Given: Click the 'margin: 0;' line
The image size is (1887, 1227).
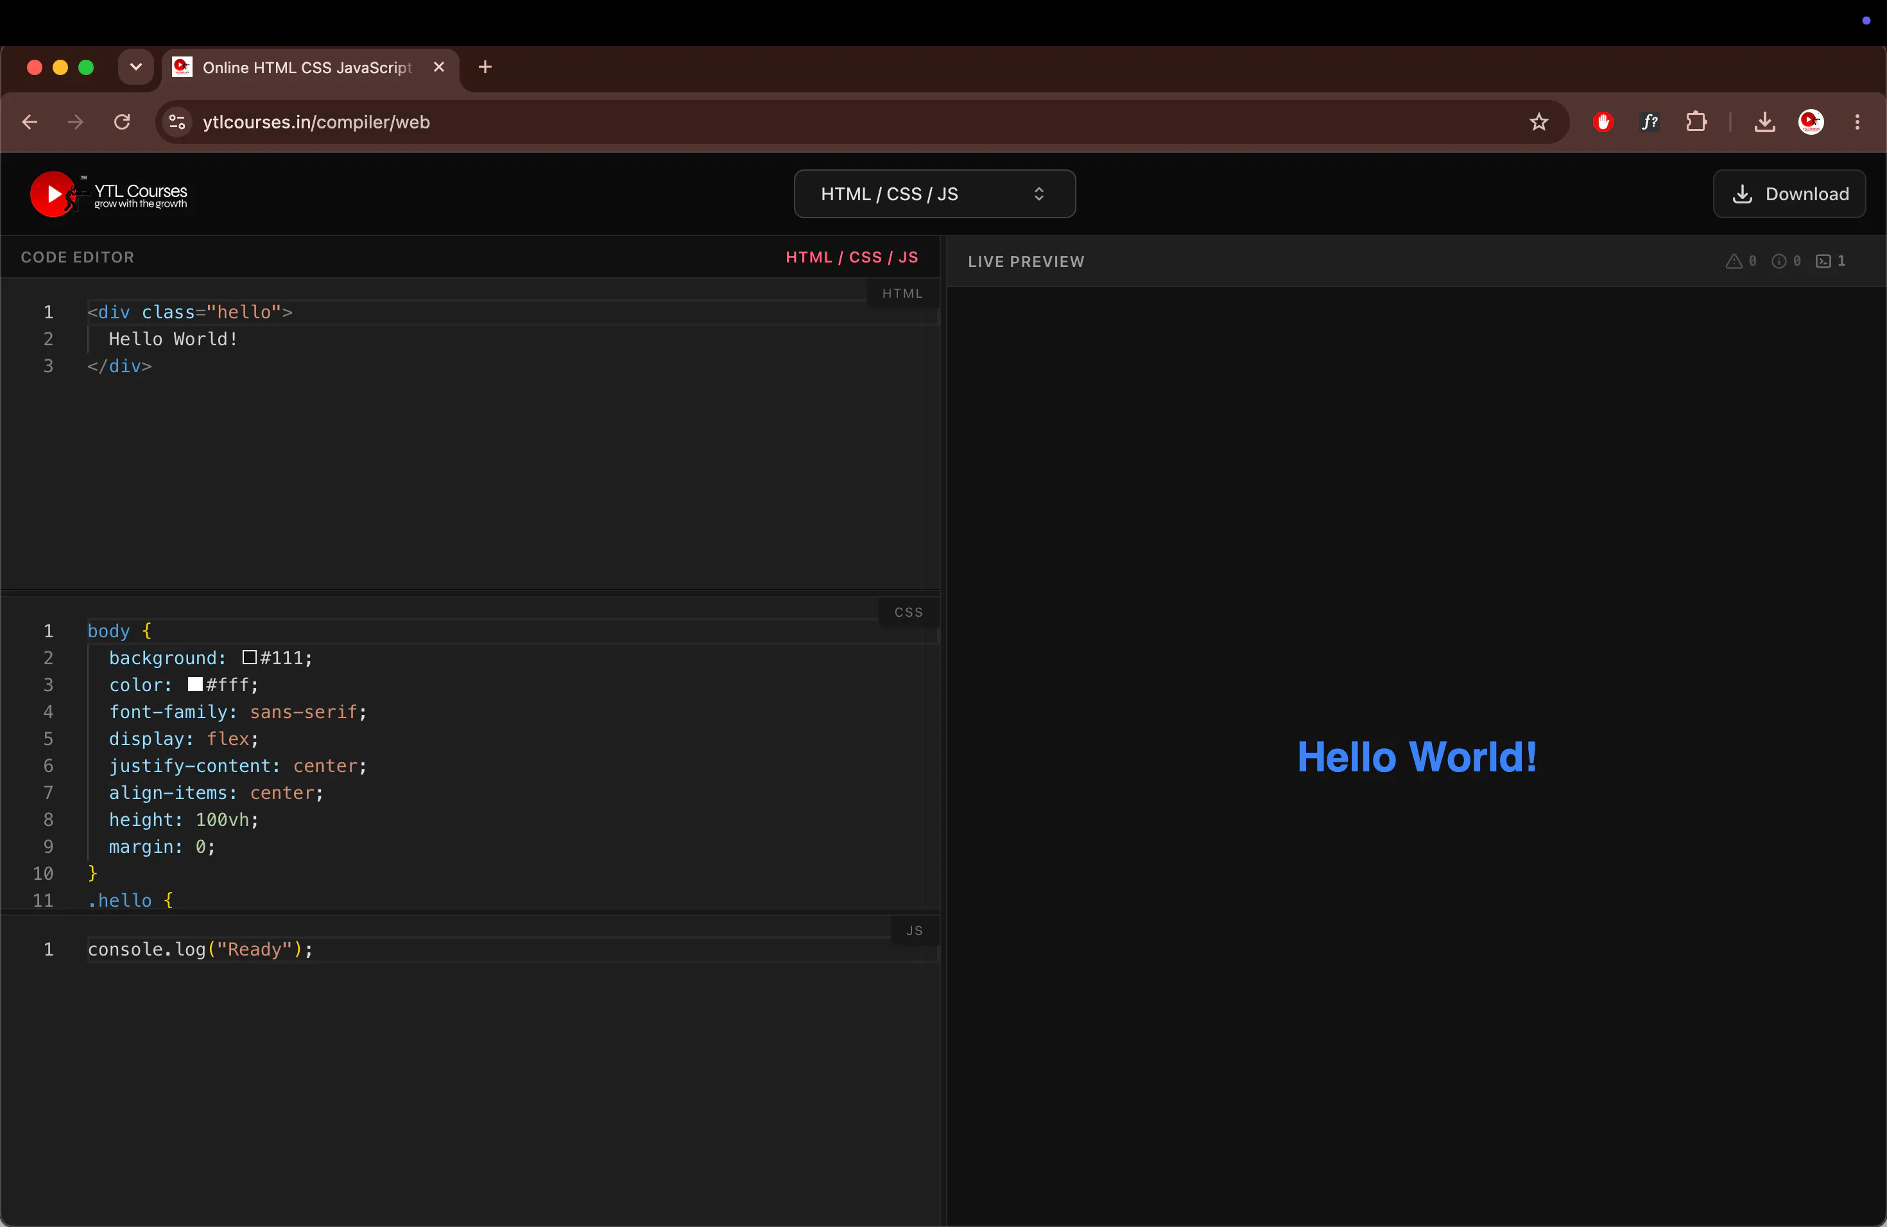Looking at the screenshot, I should tap(162, 846).
